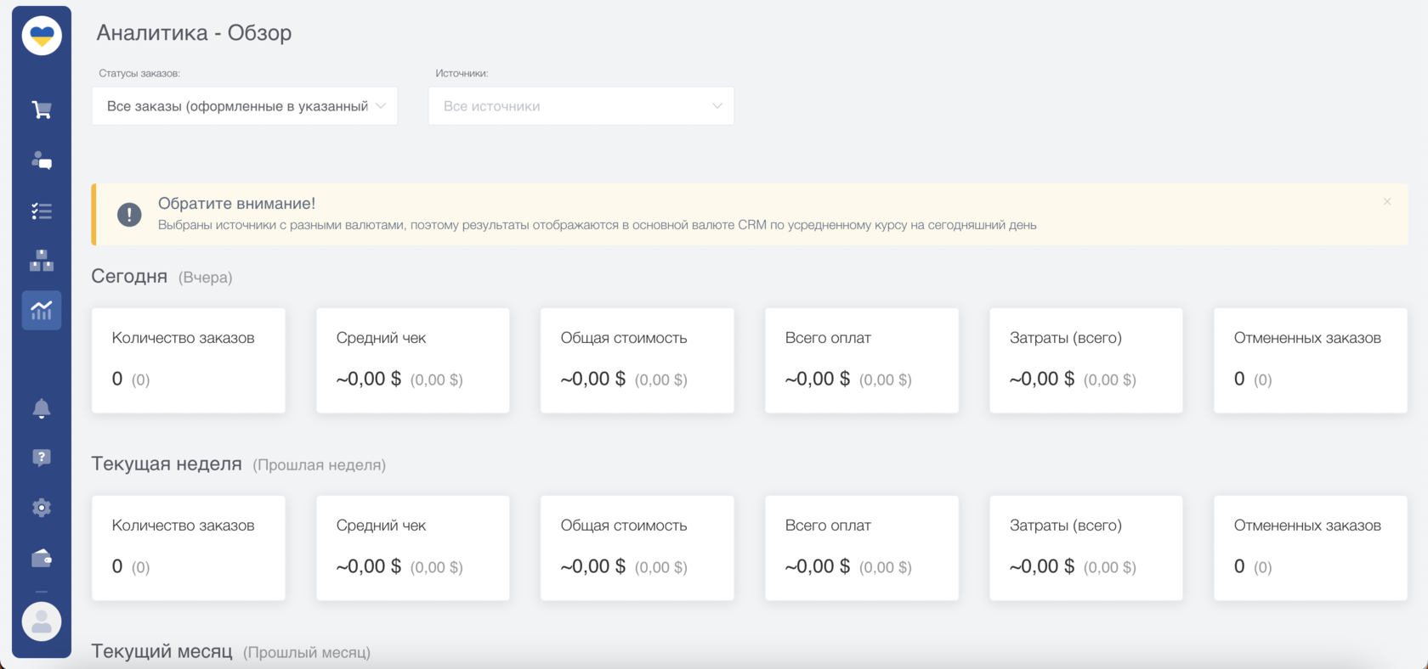The width and height of the screenshot is (1428, 669).
Task: Select Затраты (всего) card under Сегодня
Action: coord(1086,361)
